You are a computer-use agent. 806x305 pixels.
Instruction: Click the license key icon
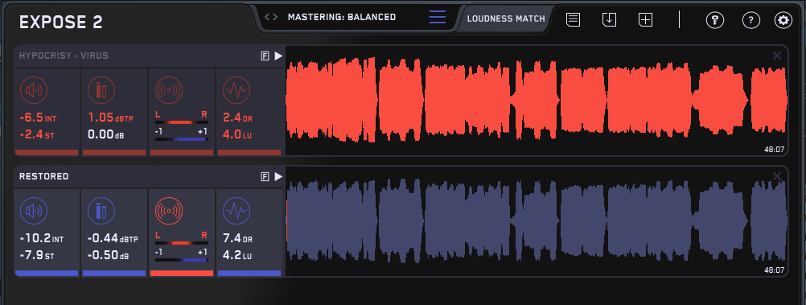tap(714, 21)
